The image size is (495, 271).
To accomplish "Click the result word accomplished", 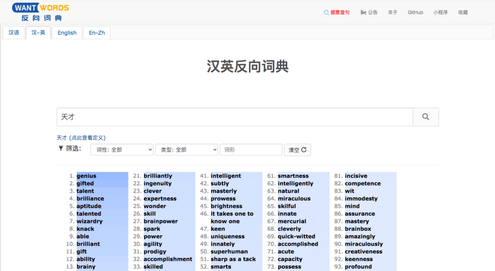I will coord(298,244).
